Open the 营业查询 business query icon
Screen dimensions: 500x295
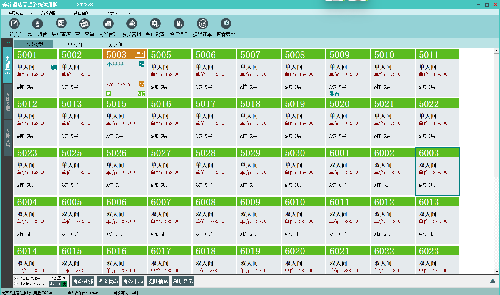pyautogui.click(x=85, y=24)
